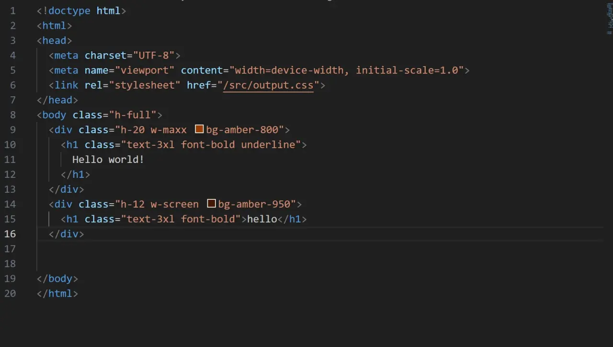Click the closing </h1> tag on line 12

75,174
